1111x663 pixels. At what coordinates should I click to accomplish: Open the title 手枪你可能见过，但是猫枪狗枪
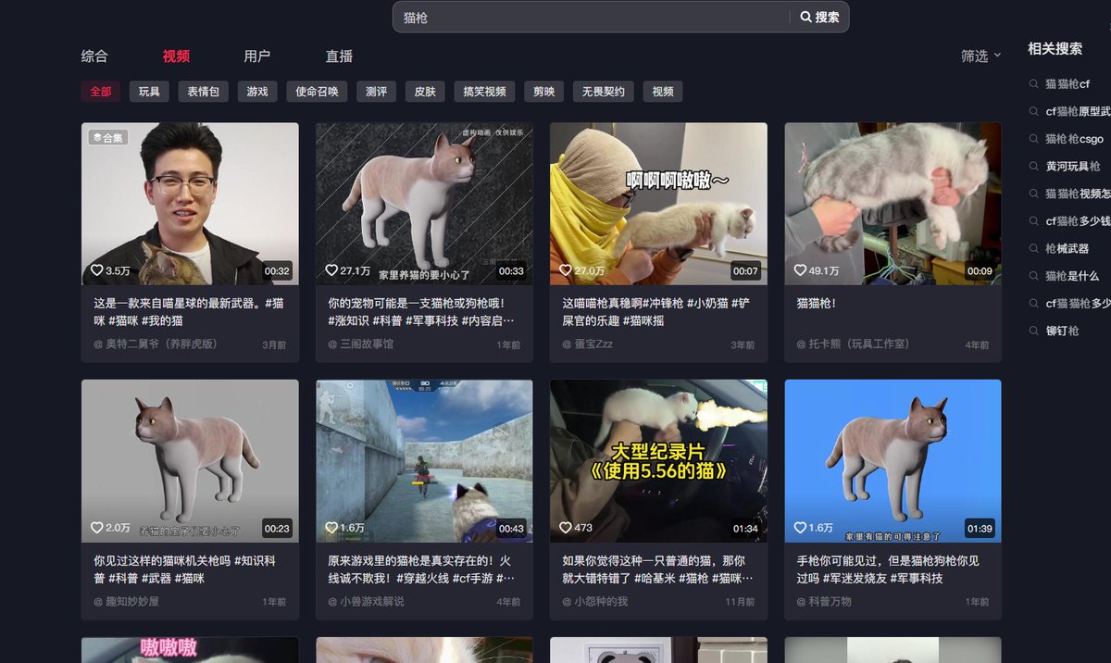click(x=889, y=569)
